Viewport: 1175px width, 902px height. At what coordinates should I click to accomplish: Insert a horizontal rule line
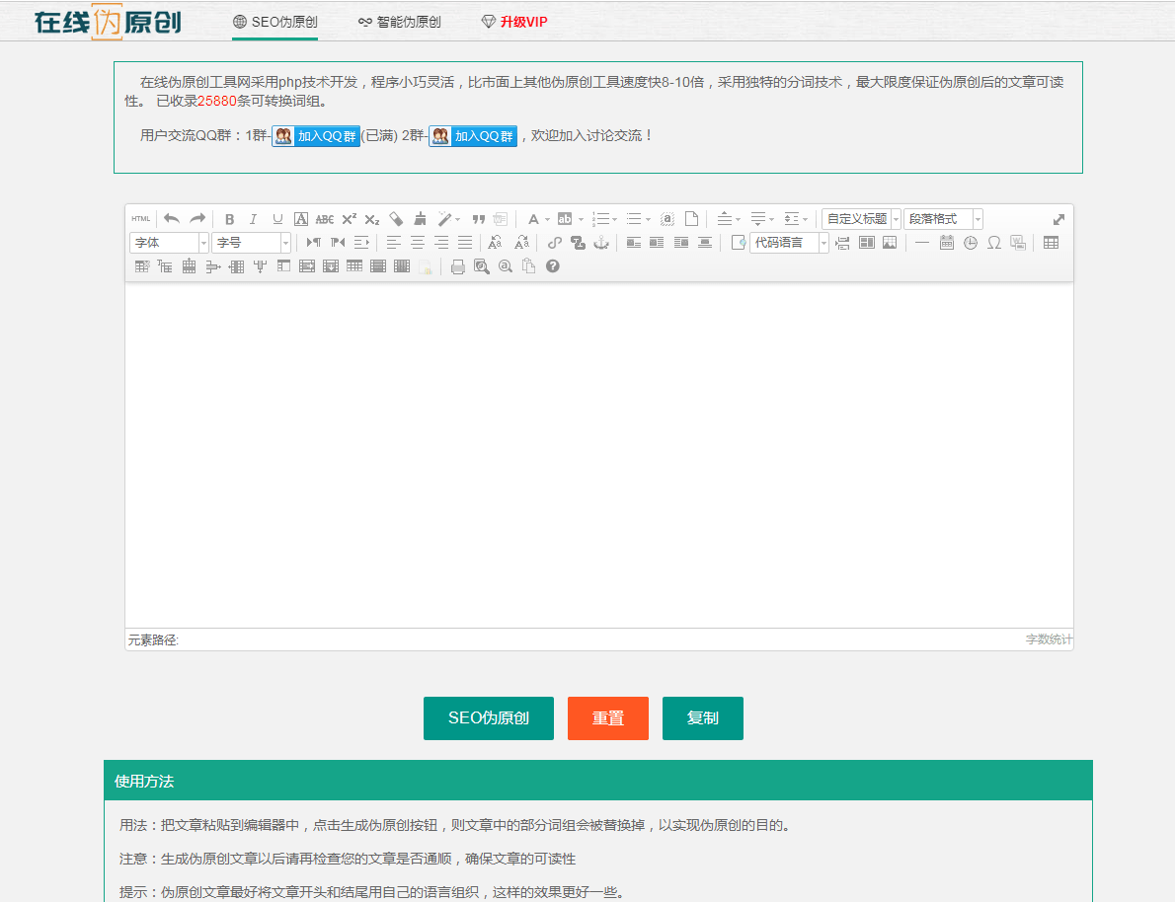point(922,243)
